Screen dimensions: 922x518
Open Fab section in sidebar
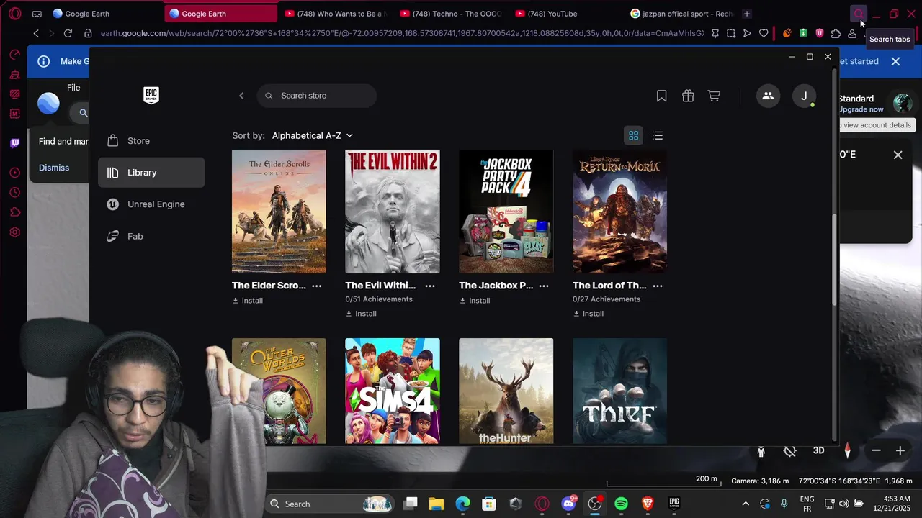pyautogui.click(x=151, y=236)
